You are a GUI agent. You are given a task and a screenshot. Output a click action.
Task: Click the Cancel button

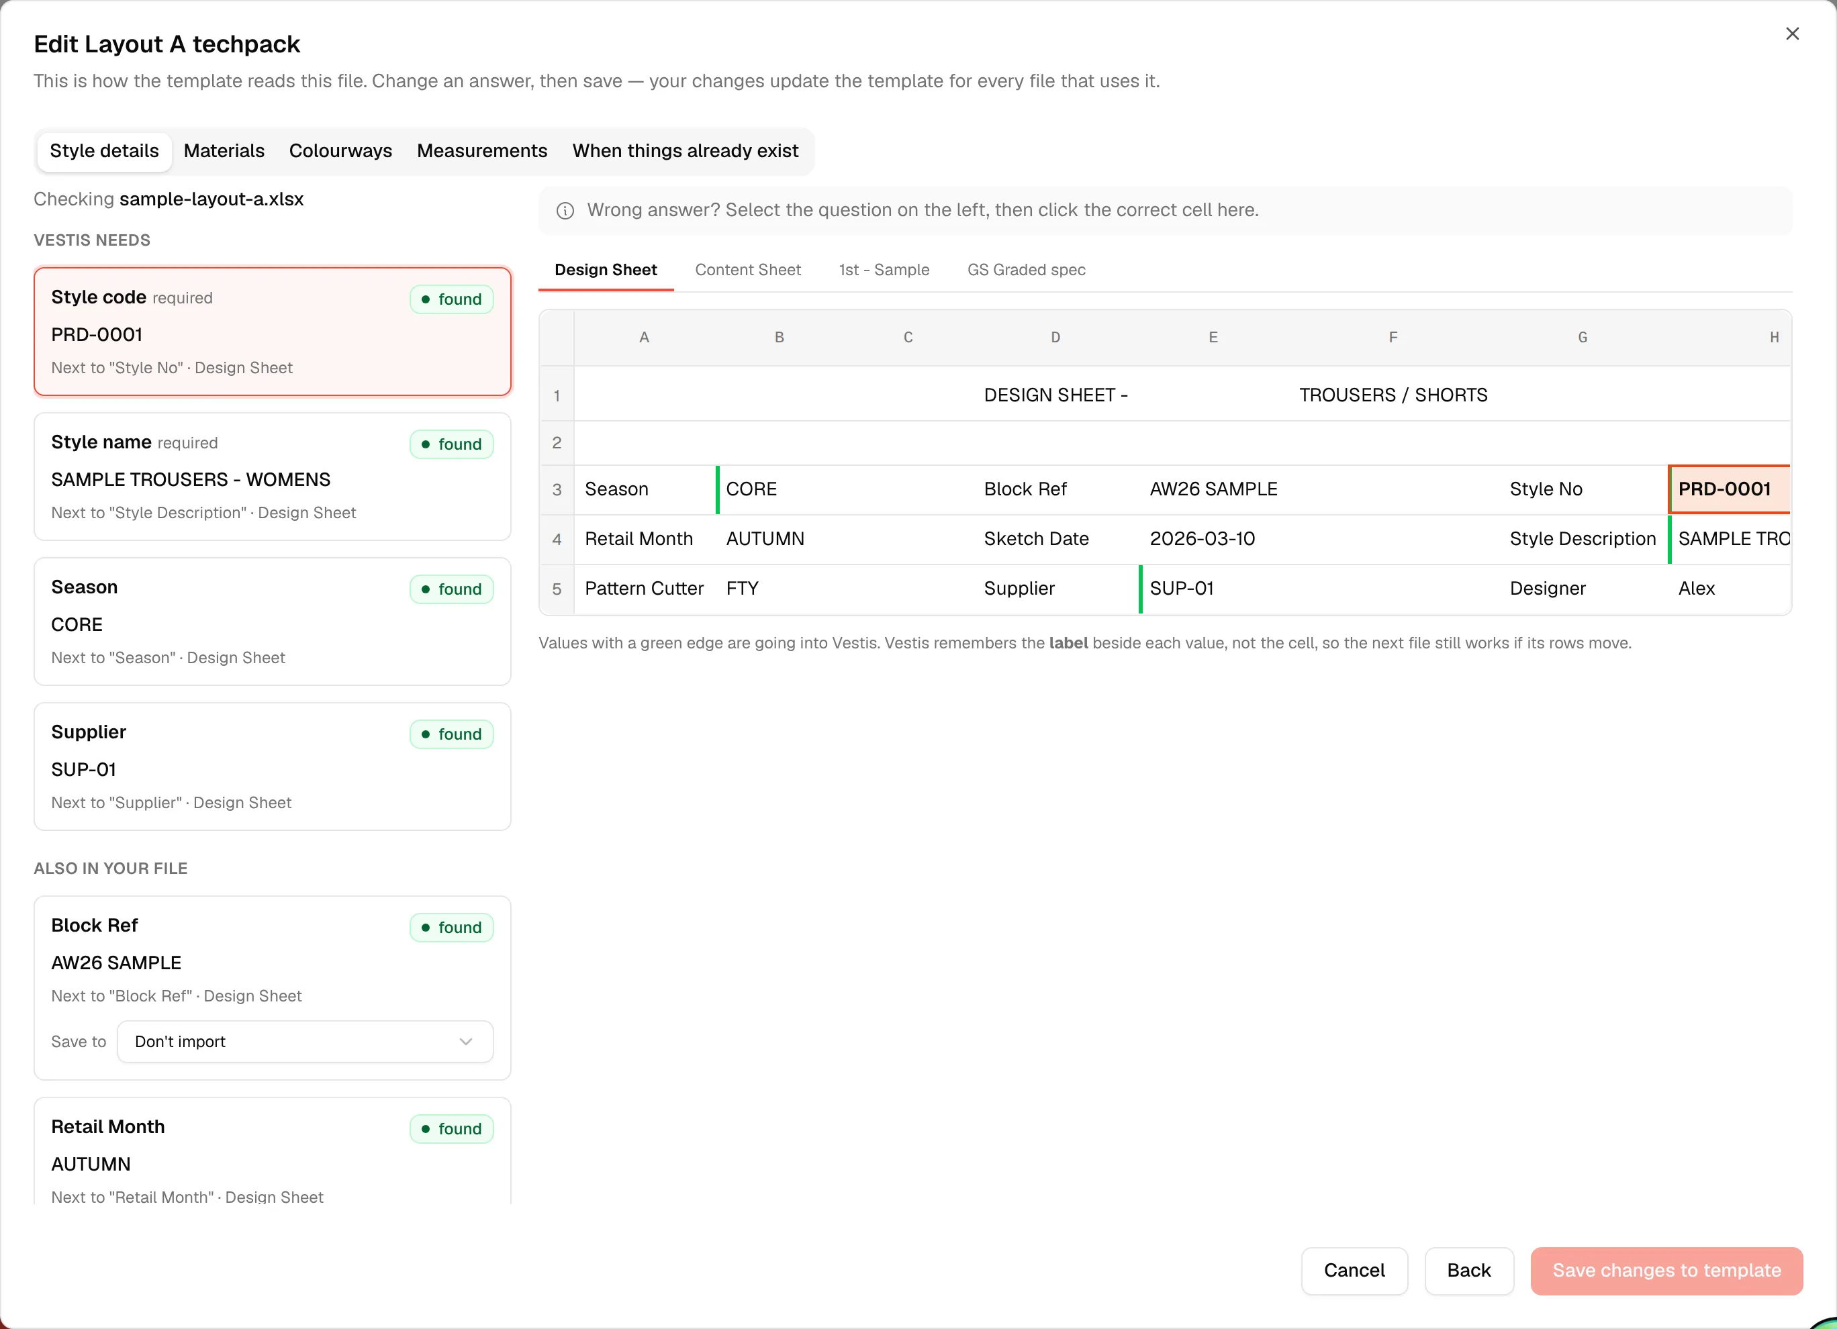(x=1354, y=1271)
